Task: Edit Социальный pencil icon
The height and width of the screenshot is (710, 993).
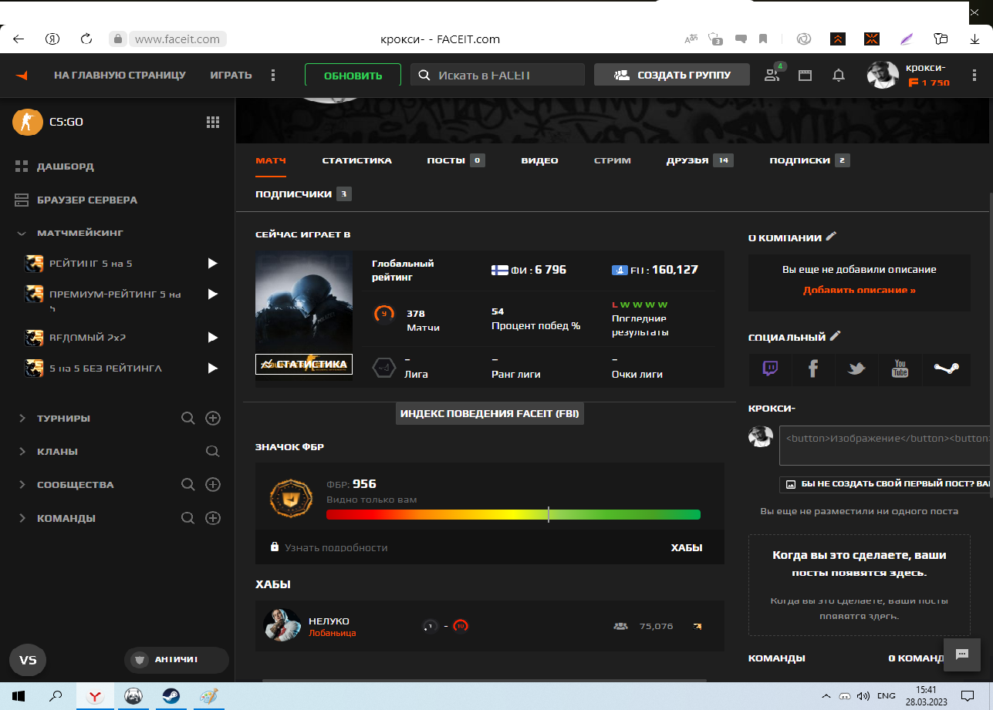Action: click(x=835, y=336)
